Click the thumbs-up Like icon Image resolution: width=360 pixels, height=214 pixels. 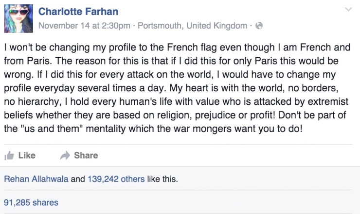pyautogui.click(x=8, y=156)
